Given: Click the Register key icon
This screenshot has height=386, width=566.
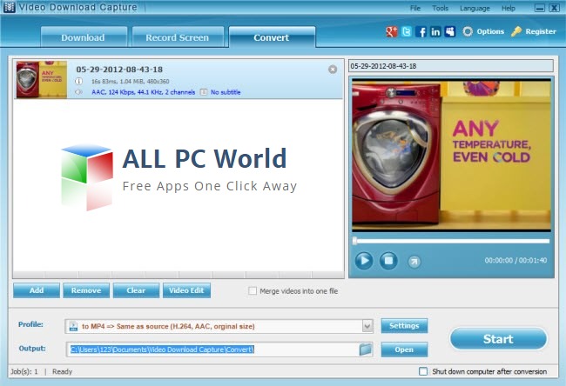Looking at the screenshot, I should pyautogui.click(x=516, y=31).
